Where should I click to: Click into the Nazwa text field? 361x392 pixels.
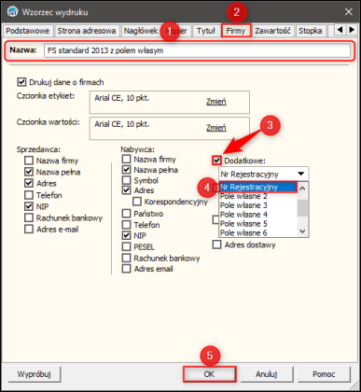coord(197,50)
